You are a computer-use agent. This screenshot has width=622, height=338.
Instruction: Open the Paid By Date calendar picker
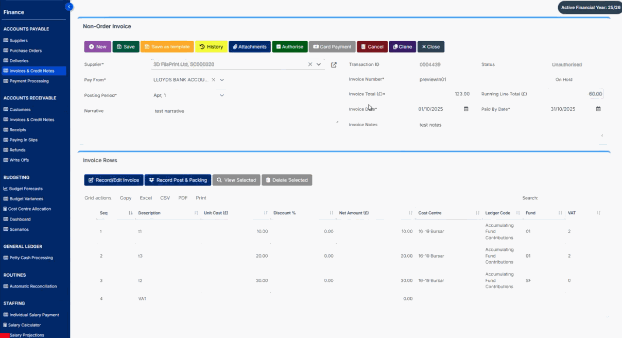(598, 109)
